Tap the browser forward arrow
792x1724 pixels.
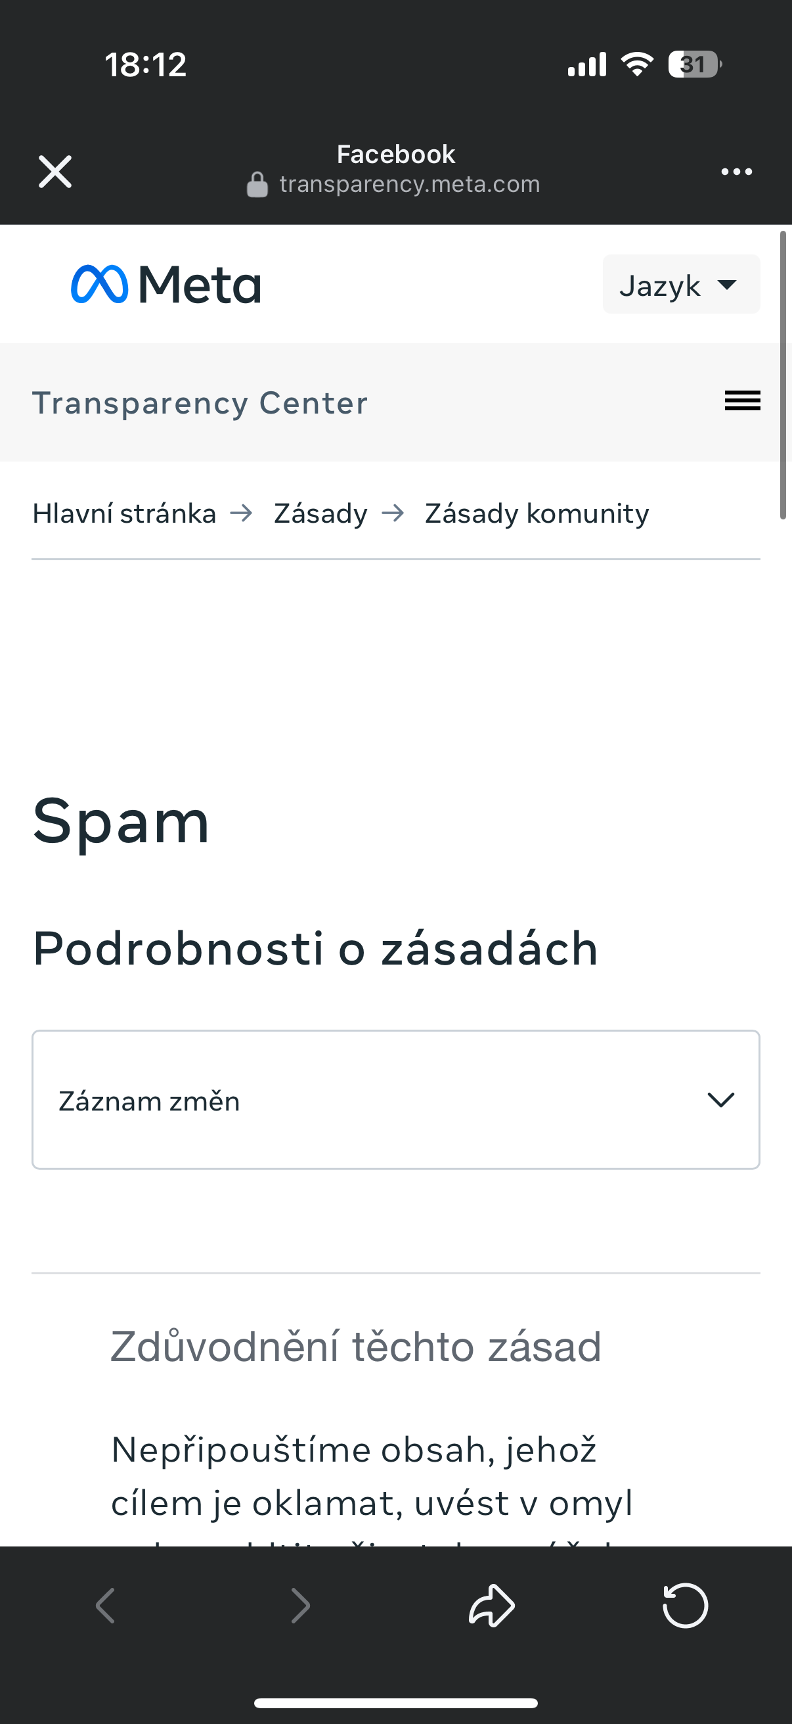click(301, 1605)
